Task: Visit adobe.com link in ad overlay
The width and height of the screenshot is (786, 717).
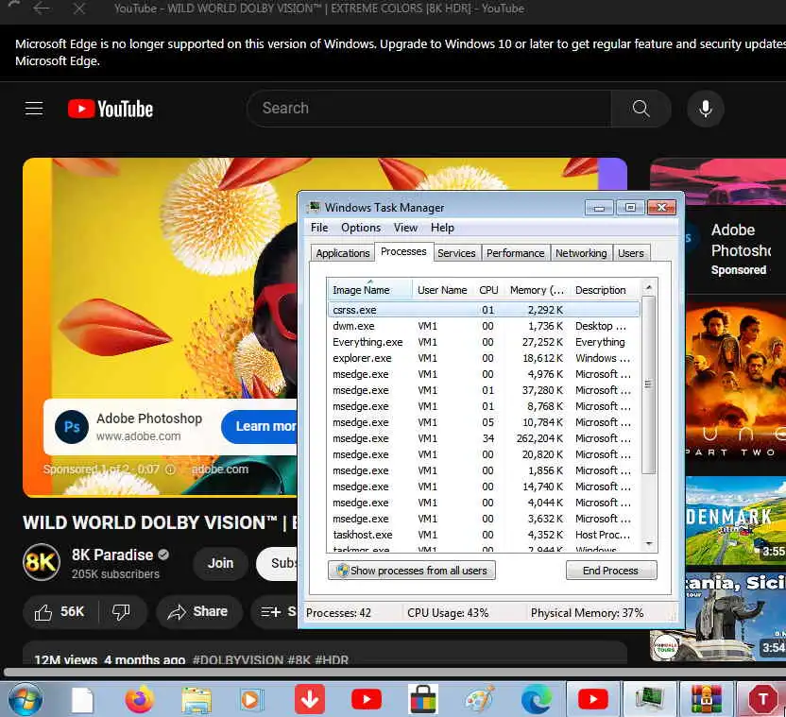Action: pyautogui.click(x=219, y=469)
